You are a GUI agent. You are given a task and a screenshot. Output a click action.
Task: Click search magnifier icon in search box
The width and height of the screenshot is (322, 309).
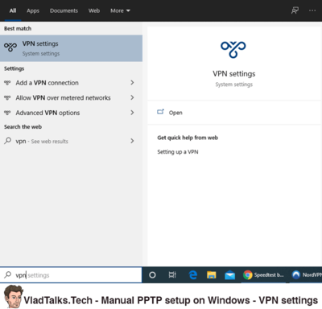coord(8,274)
